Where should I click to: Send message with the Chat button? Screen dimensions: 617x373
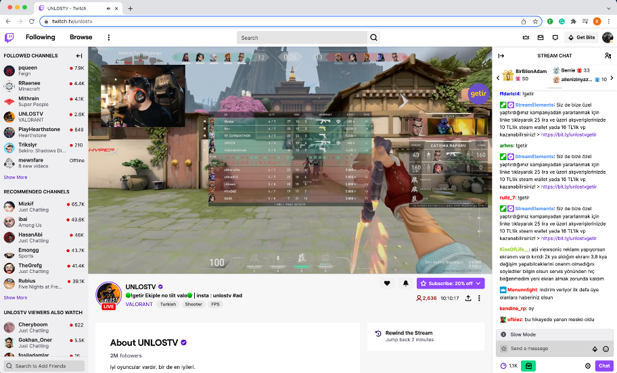604,366
